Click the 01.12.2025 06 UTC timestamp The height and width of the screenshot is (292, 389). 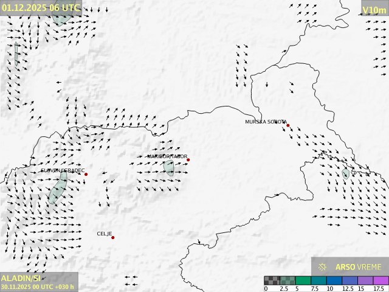tap(41, 7)
